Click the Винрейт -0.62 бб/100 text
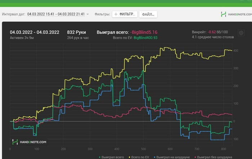This screenshot has height=159, width=252. [210, 32]
